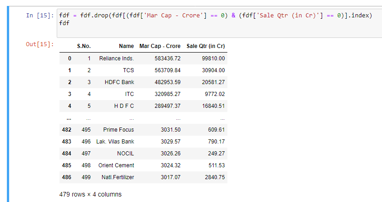The image size is (382, 202).
Task: Click the 790.17 sales value
Action: click(216, 142)
